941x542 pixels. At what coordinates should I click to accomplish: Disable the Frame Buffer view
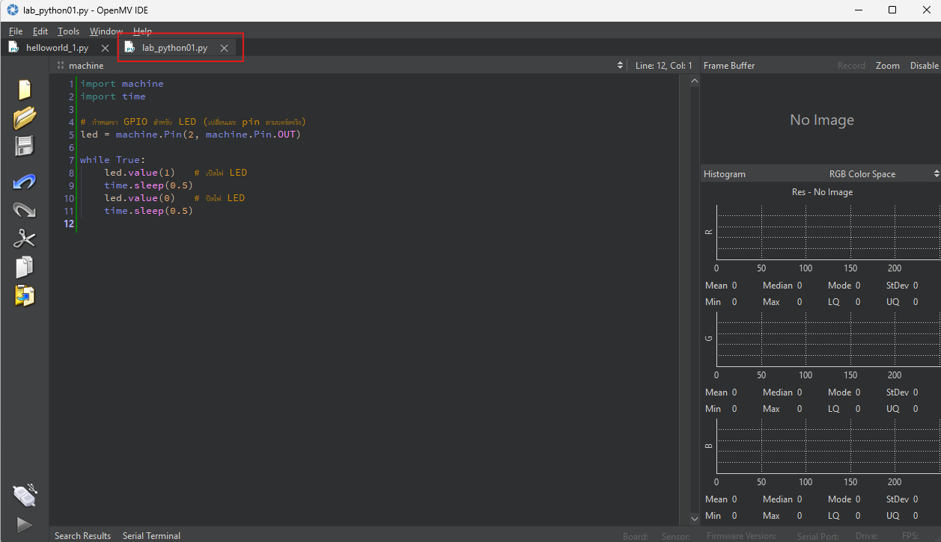(924, 66)
